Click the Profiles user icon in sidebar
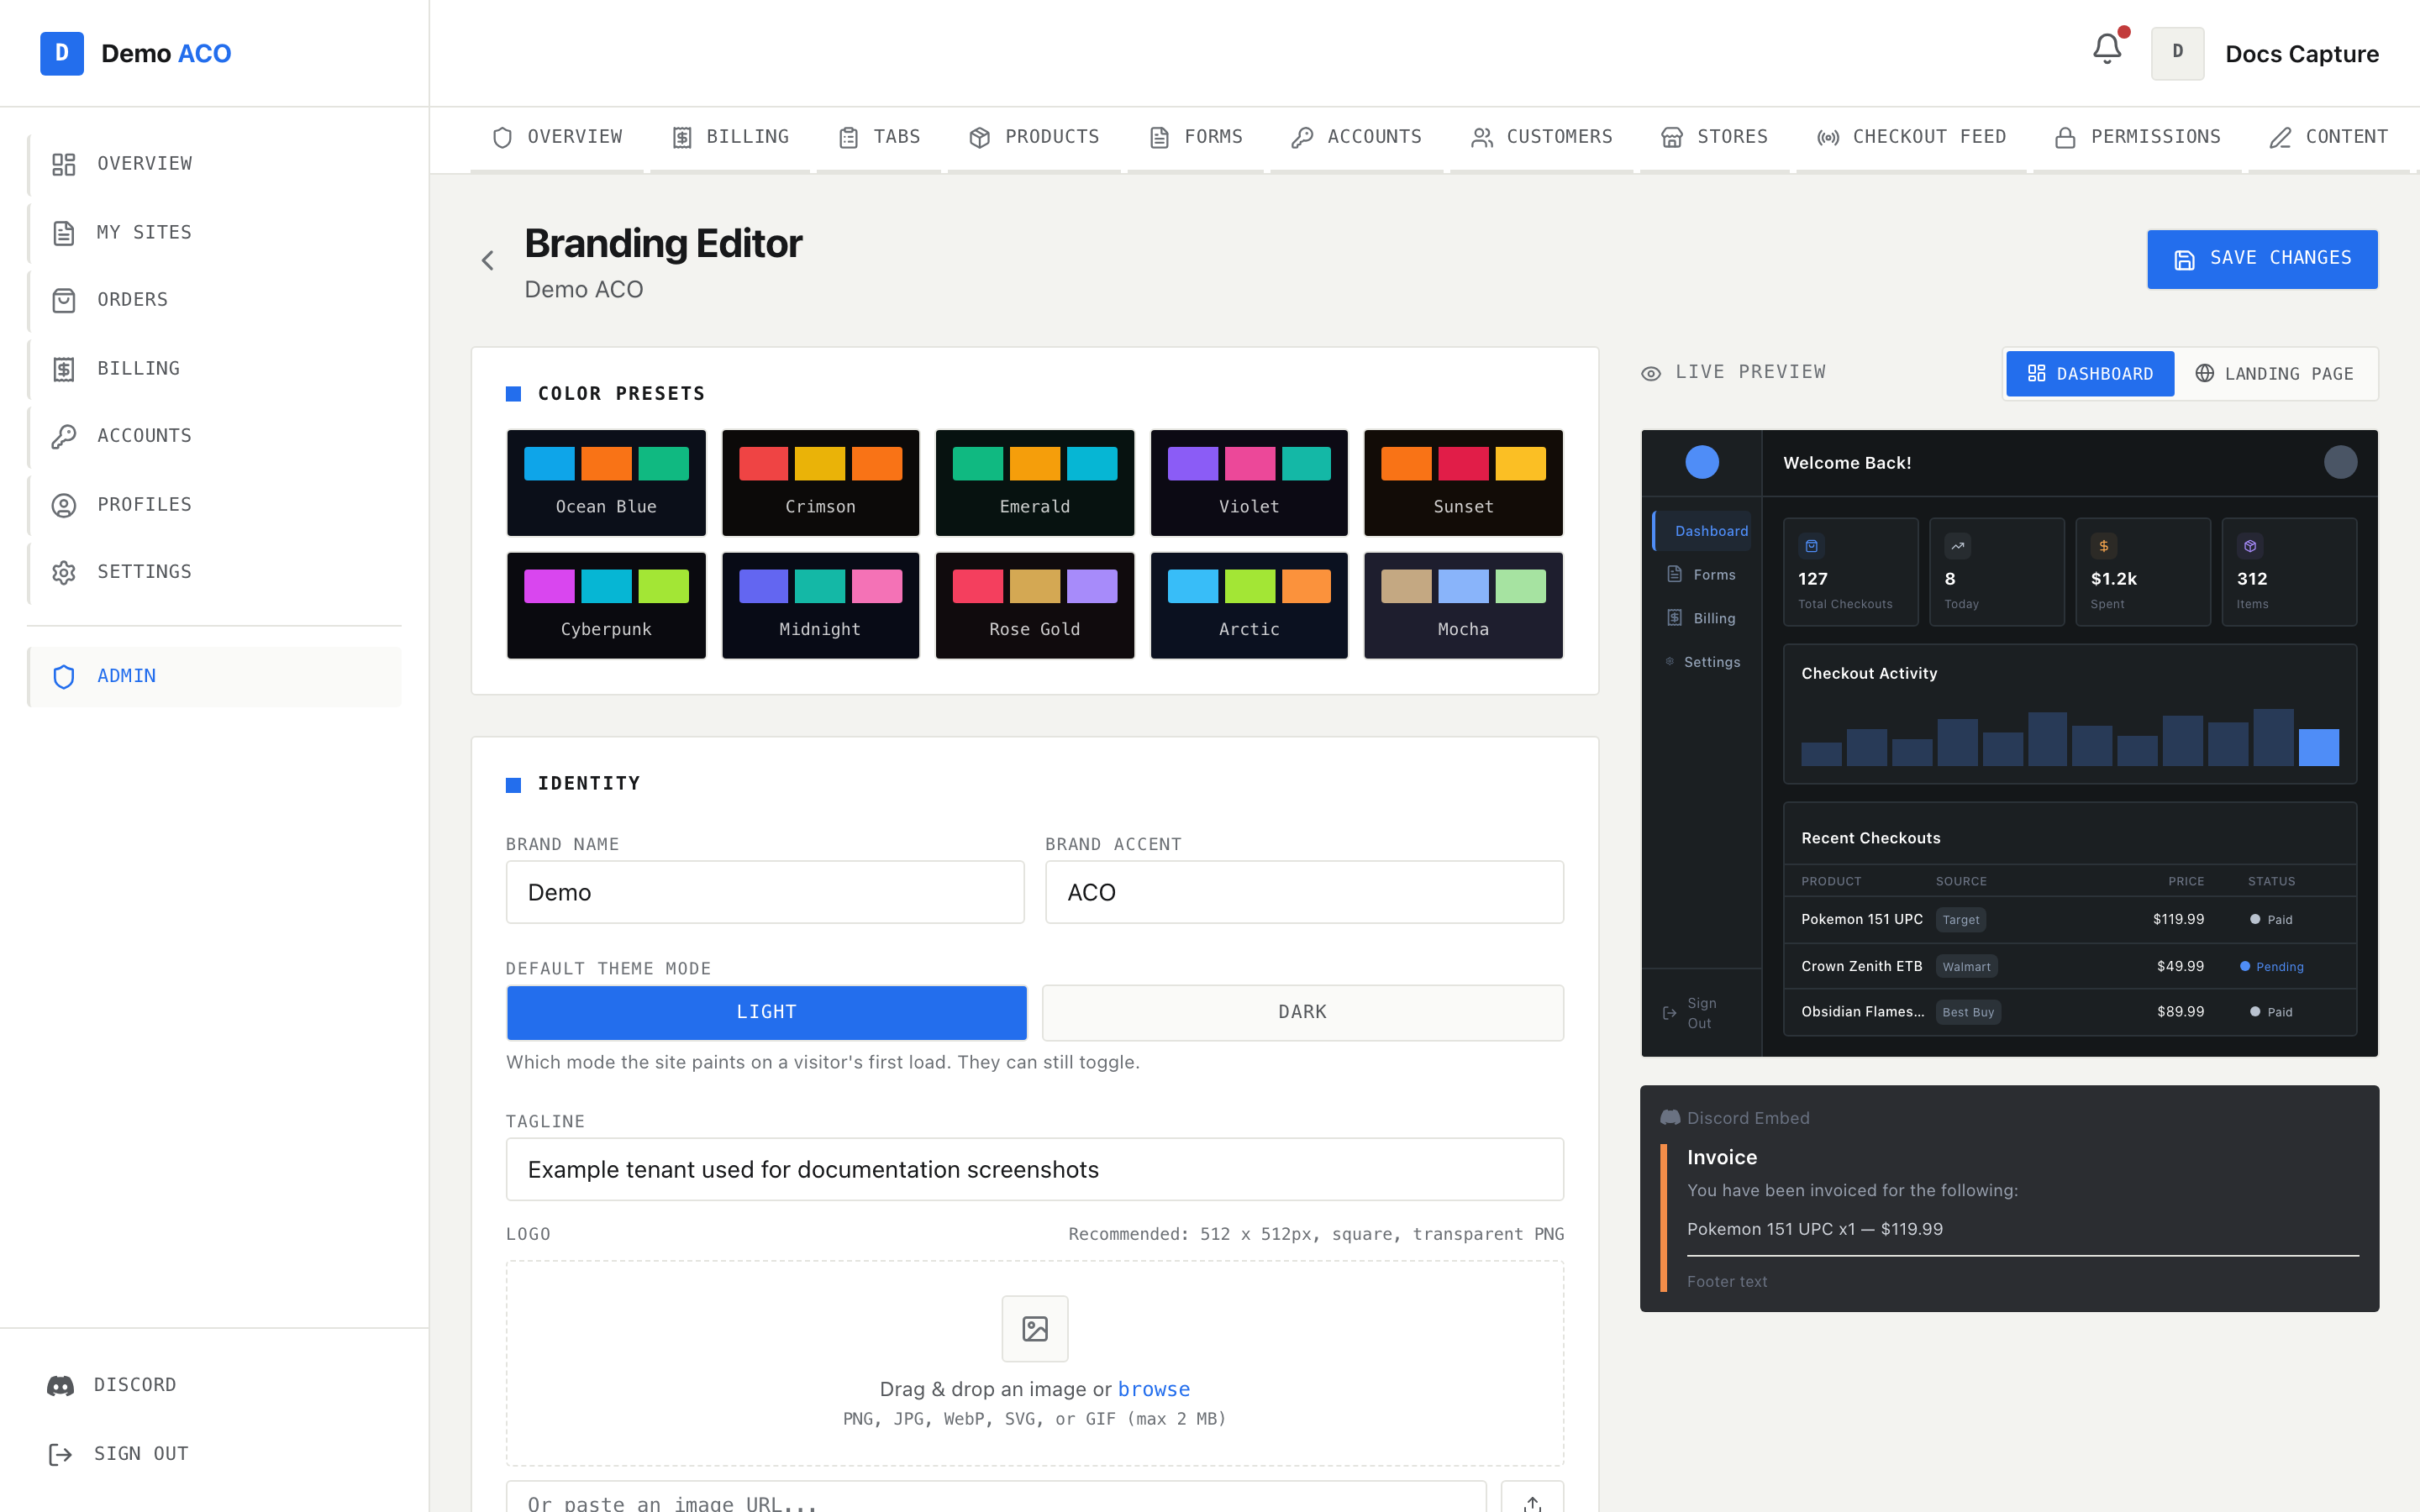This screenshot has height=1512, width=2420. click(x=64, y=505)
